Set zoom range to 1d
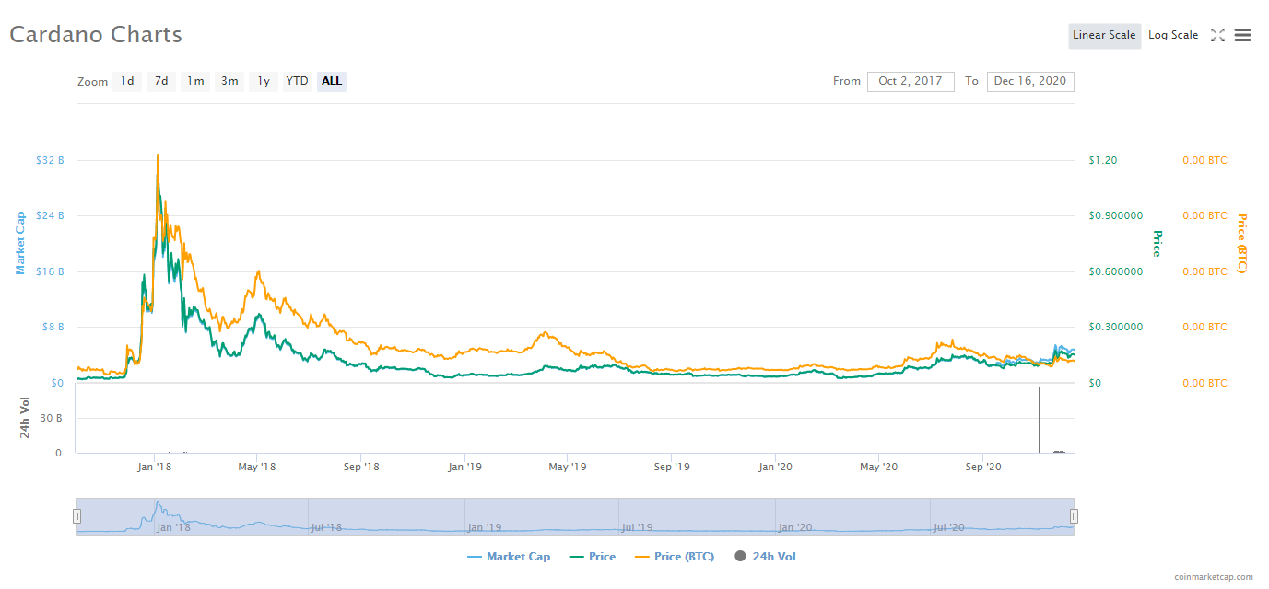Viewport: 1269px width, 589px height. (127, 81)
